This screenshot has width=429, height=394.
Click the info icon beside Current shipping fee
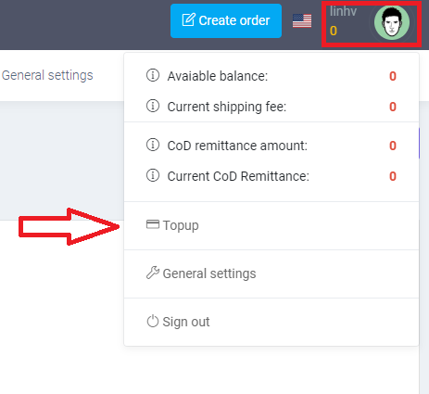pos(153,106)
